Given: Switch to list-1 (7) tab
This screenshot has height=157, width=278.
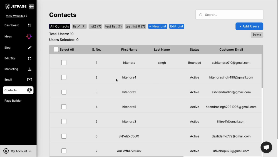Looking at the screenshot, I should point(79,26).
